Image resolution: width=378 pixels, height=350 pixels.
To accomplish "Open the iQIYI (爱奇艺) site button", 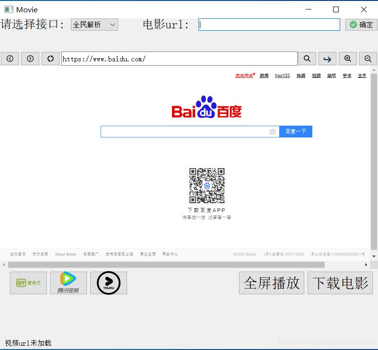I will coord(28,283).
